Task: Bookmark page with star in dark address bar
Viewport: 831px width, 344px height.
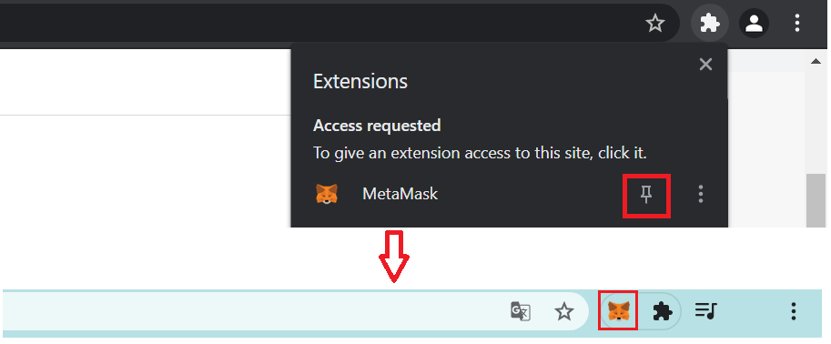Action: tap(655, 23)
